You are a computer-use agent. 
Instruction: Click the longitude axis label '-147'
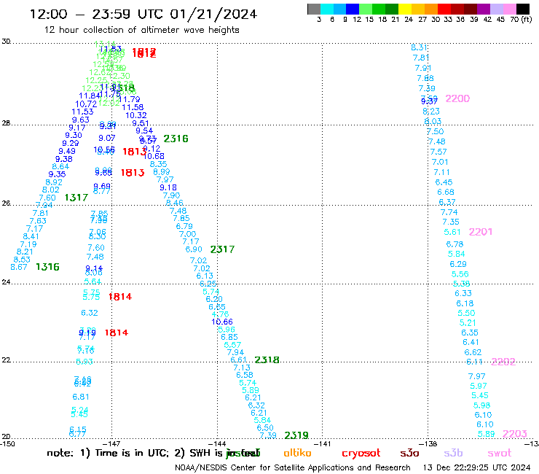112,444
